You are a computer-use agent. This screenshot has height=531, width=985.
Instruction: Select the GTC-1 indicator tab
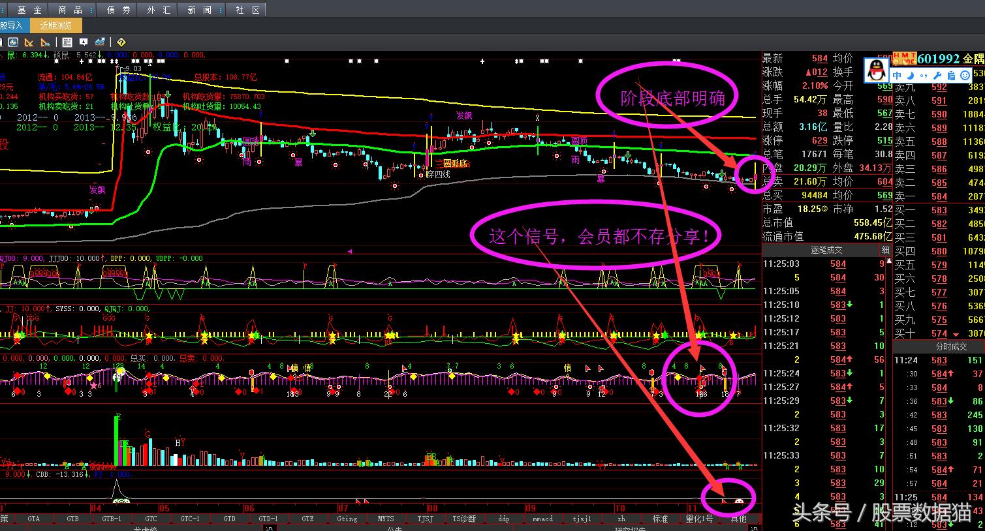(190, 519)
